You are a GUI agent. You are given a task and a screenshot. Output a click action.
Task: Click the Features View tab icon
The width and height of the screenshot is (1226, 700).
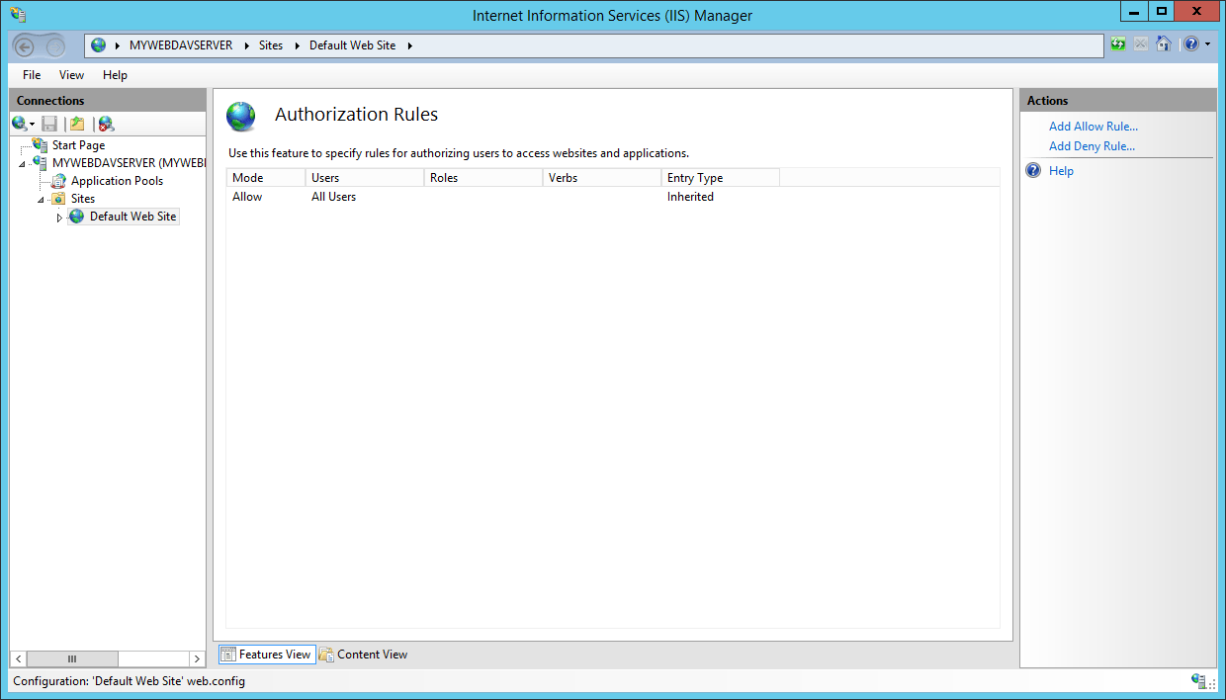228,655
